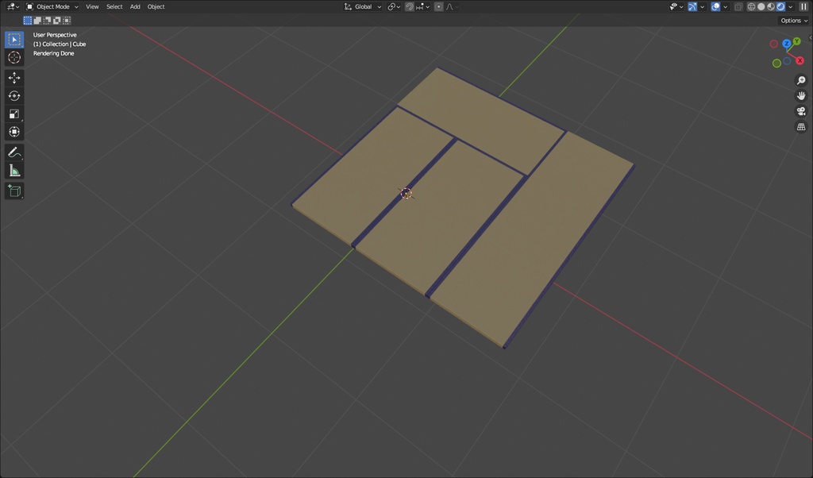Open the Object Mode dropdown
This screenshot has width=813, height=478.
[52, 6]
